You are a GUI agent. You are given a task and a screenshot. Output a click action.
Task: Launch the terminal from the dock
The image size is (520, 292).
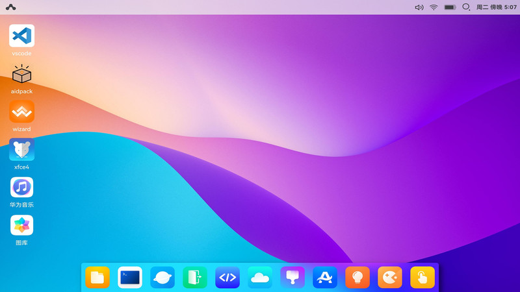pos(130,278)
